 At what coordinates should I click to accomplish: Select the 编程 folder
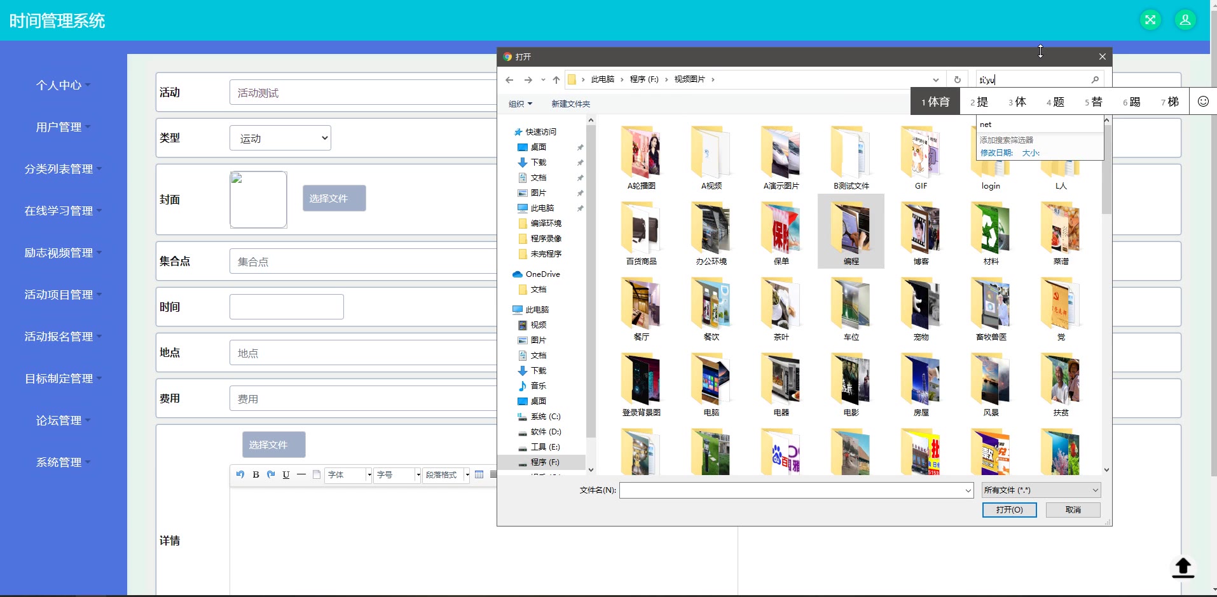pos(851,232)
